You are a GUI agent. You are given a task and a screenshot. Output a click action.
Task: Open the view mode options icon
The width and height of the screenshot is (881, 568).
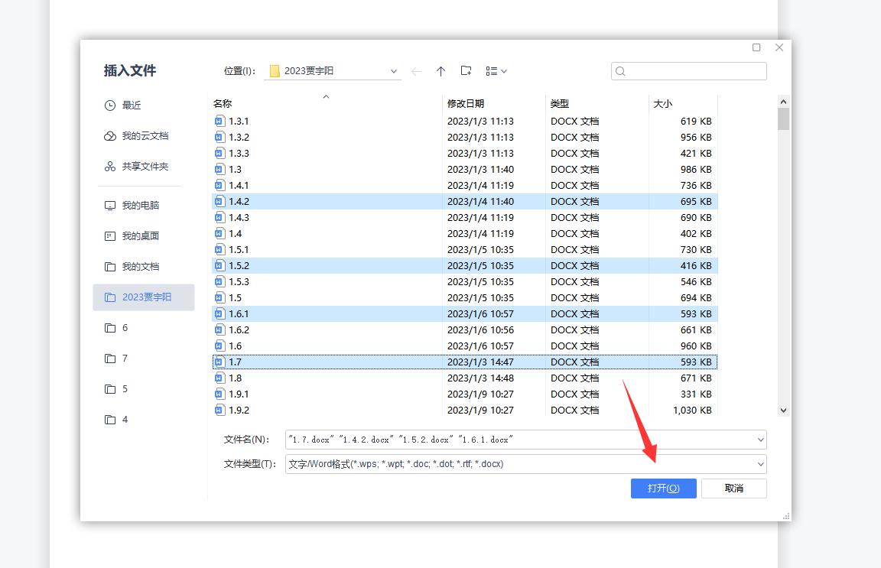[496, 71]
